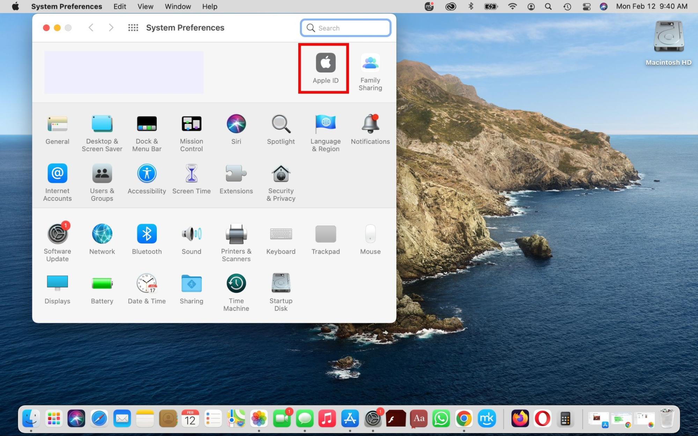Image resolution: width=698 pixels, height=436 pixels.
Task: Open Printers & Scanners settings
Action: 236,243
